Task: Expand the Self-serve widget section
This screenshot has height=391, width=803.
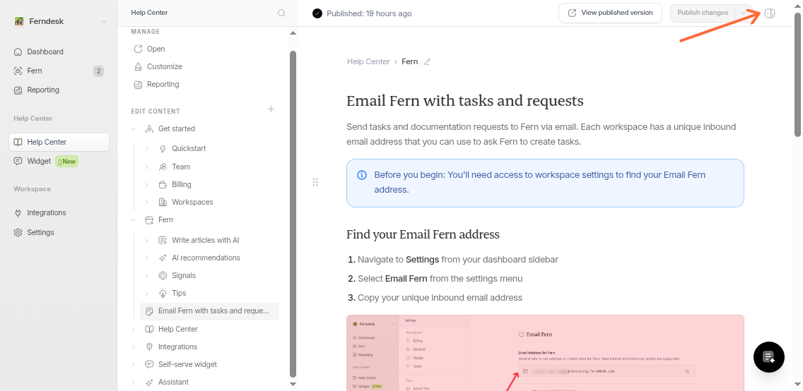Action: [x=134, y=365]
